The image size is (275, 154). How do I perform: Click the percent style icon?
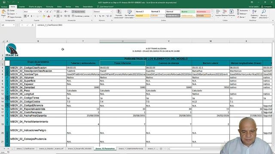(100, 16)
